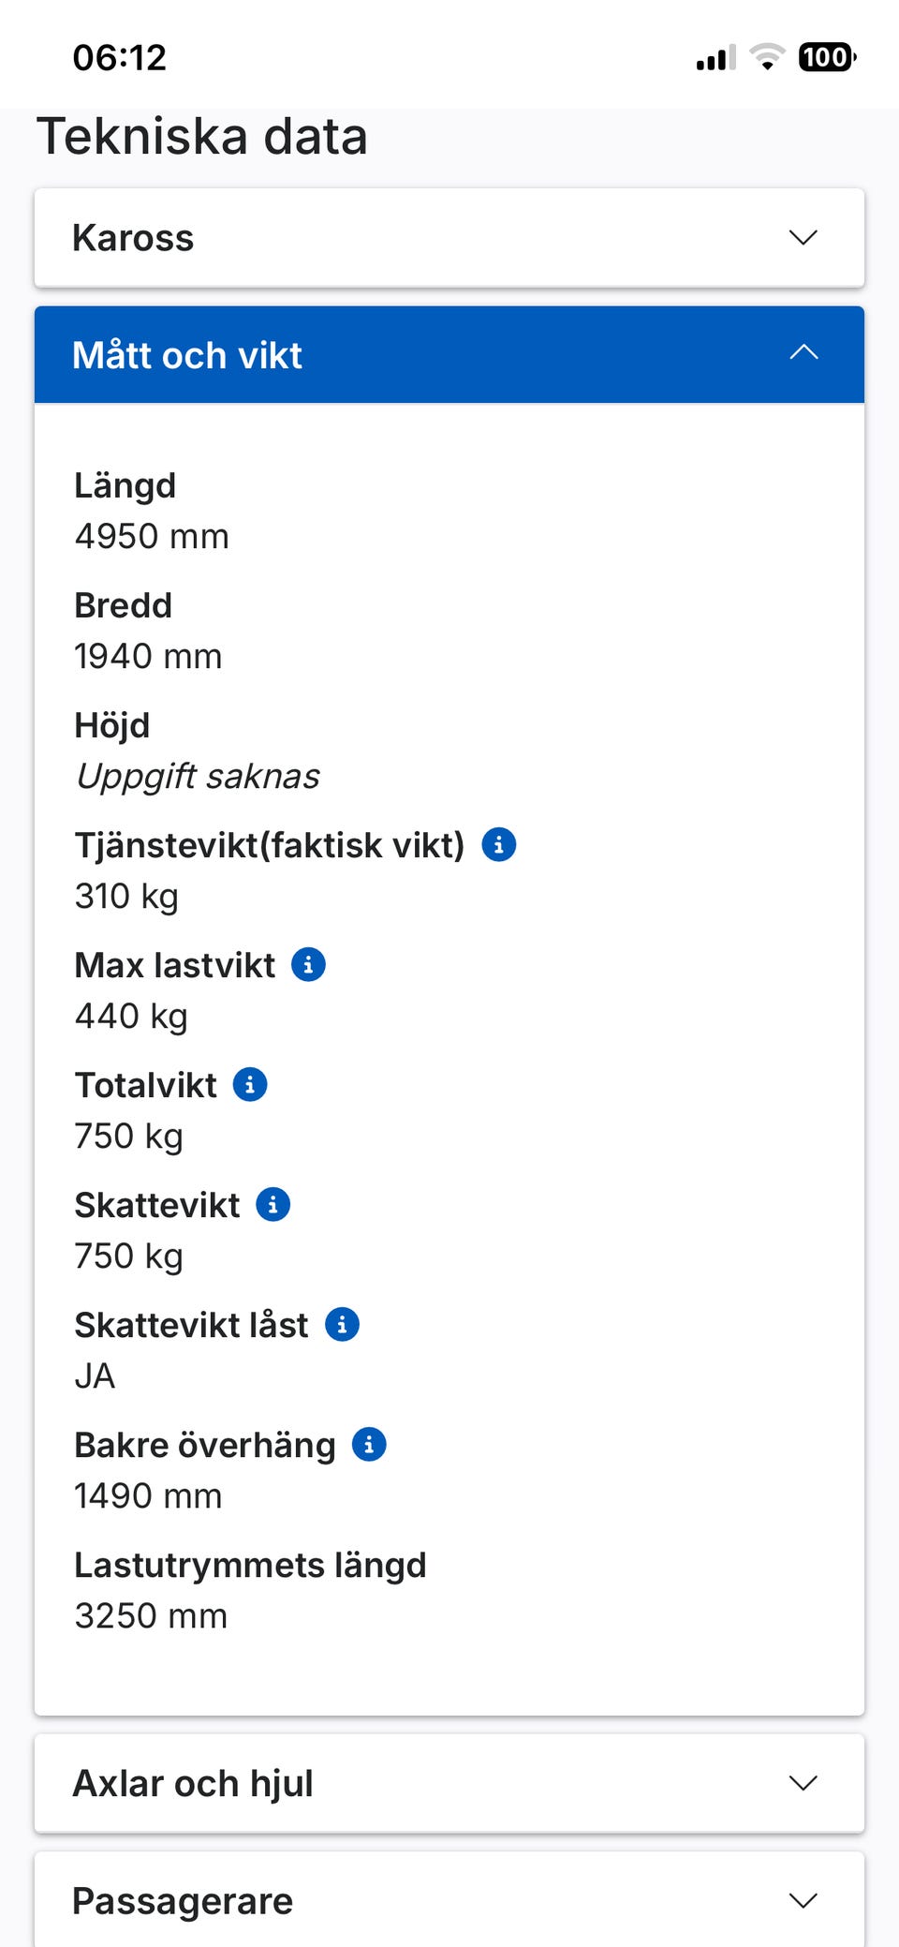Image resolution: width=899 pixels, height=1947 pixels.
Task: Tap the Wi-Fi status icon
Action: click(767, 57)
